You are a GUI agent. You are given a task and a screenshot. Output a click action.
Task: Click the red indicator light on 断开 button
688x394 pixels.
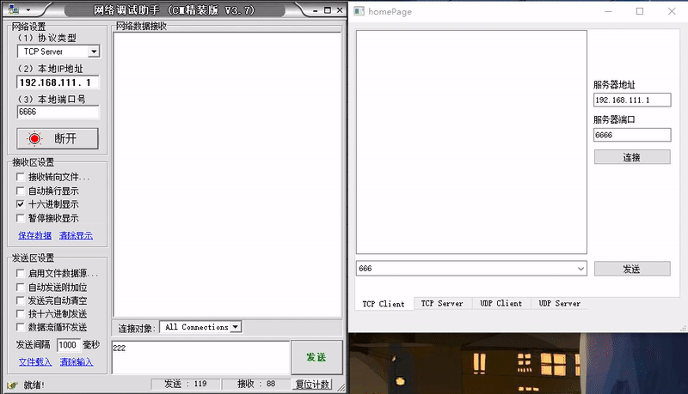tap(34, 138)
